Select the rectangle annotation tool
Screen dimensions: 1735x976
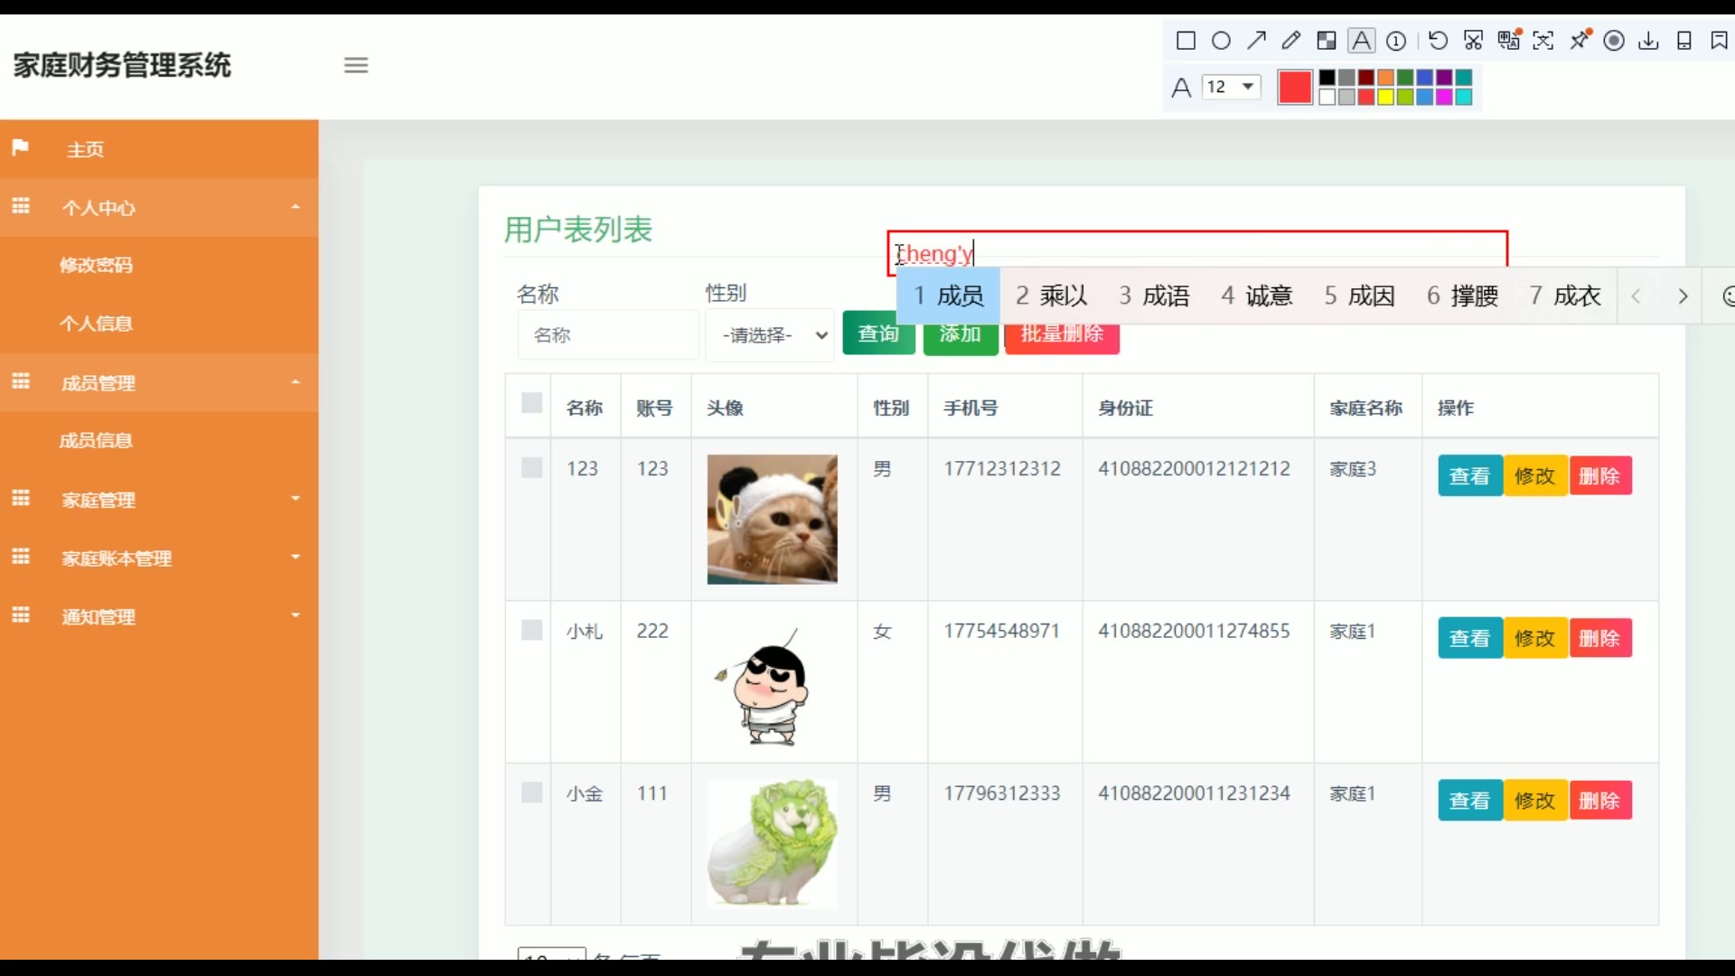(x=1186, y=41)
